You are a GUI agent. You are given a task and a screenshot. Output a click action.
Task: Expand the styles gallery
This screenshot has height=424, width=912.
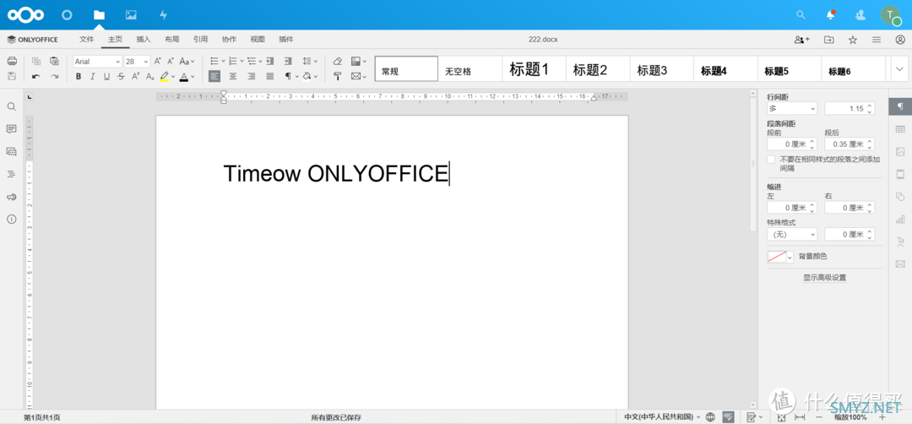coord(898,69)
